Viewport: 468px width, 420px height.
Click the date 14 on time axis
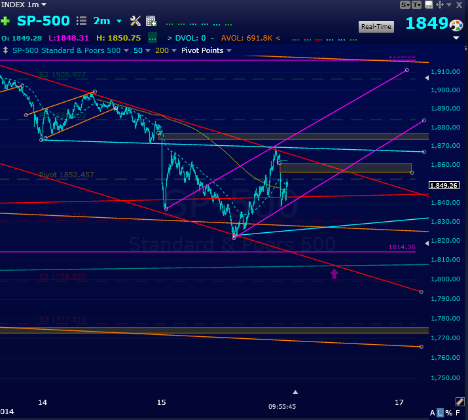click(x=43, y=402)
